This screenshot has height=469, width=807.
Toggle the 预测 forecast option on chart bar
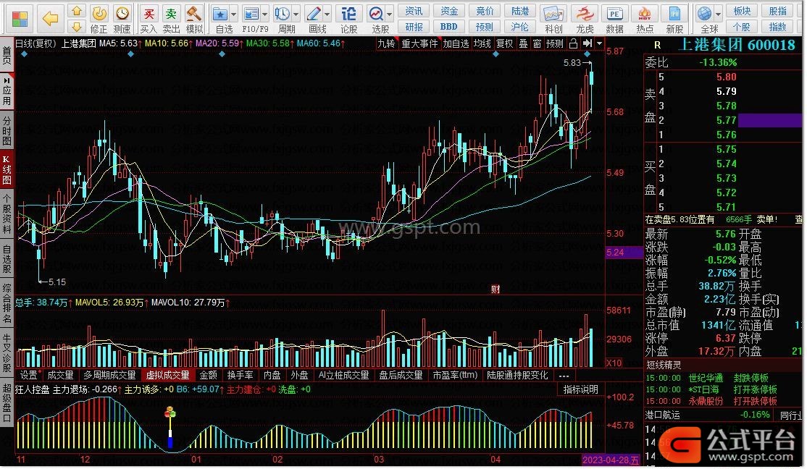[x=554, y=43]
